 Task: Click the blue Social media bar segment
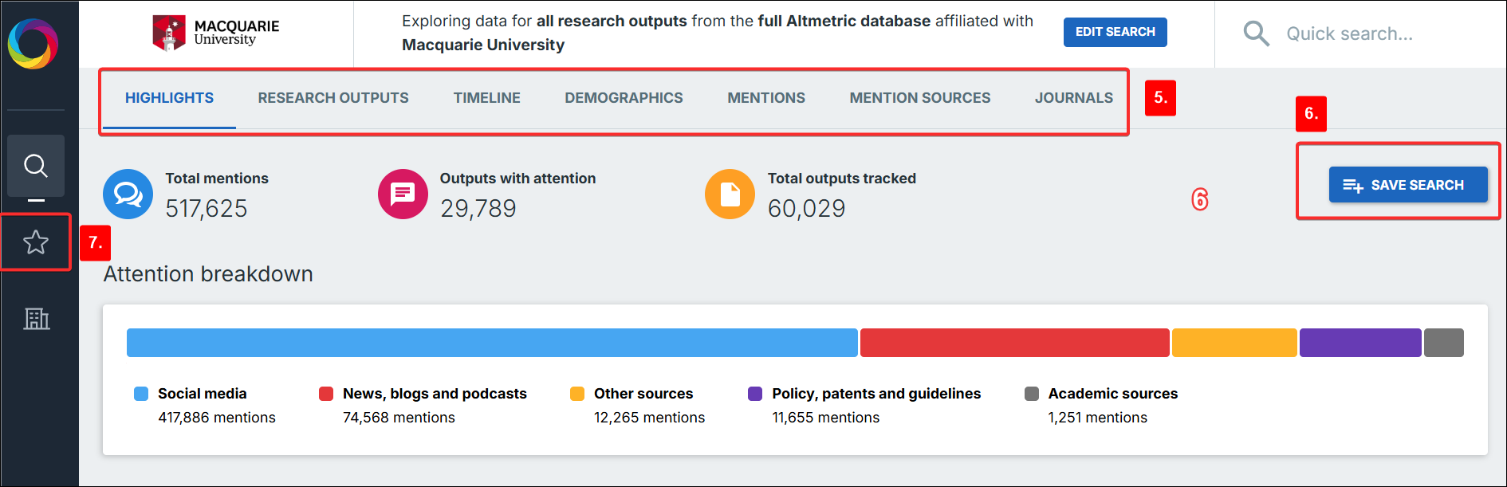click(x=492, y=343)
